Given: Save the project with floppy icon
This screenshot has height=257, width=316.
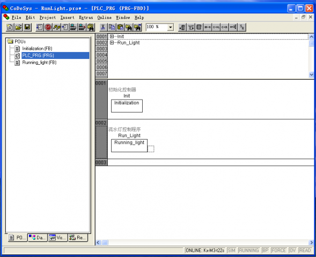Looking at the screenshot, I should coord(27,27).
